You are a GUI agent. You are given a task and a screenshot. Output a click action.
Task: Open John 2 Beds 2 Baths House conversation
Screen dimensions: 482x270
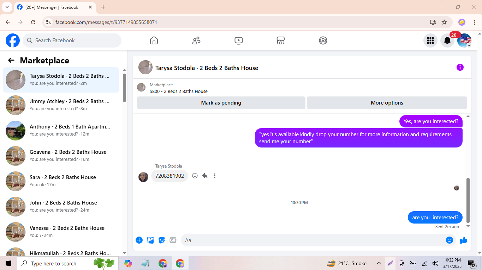61,206
